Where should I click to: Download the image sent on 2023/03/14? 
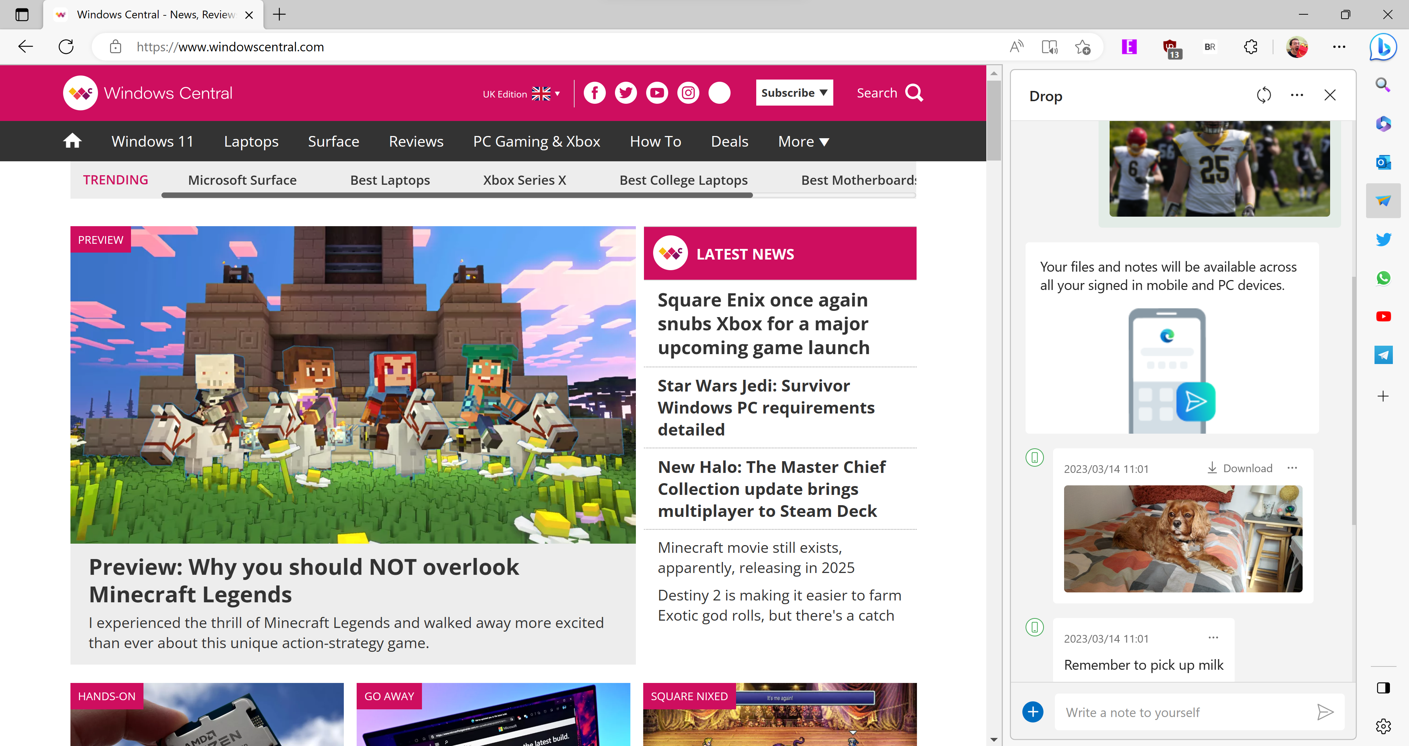1239,467
